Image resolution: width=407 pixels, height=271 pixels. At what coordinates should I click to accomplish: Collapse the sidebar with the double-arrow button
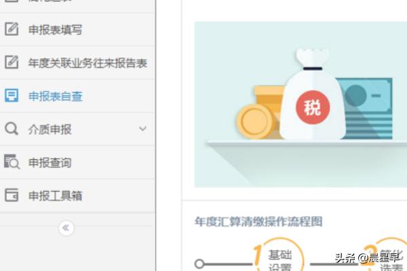[66, 228]
